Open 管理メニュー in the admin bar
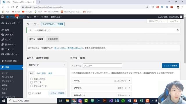The width and height of the screenshot is (186, 104). click(56, 17)
